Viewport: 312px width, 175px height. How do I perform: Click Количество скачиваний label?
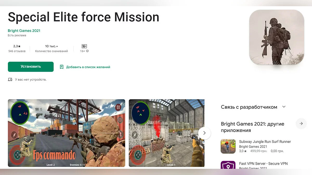tap(51, 51)
